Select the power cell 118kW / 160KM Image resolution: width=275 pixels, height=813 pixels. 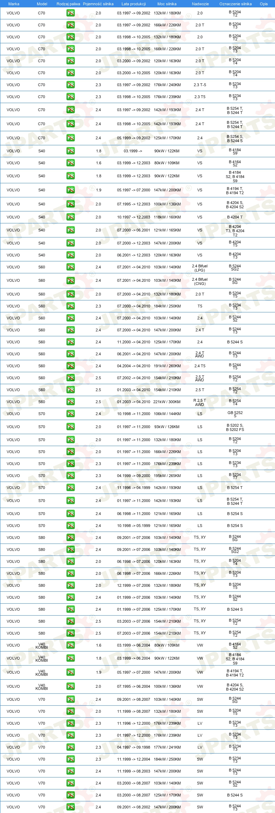click(167, 217)
